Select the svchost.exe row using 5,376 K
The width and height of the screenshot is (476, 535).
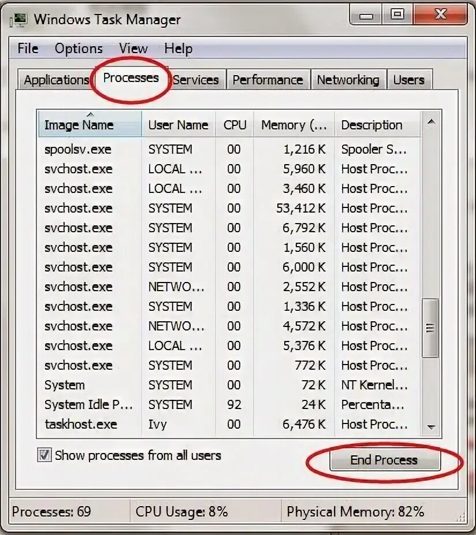229,345
